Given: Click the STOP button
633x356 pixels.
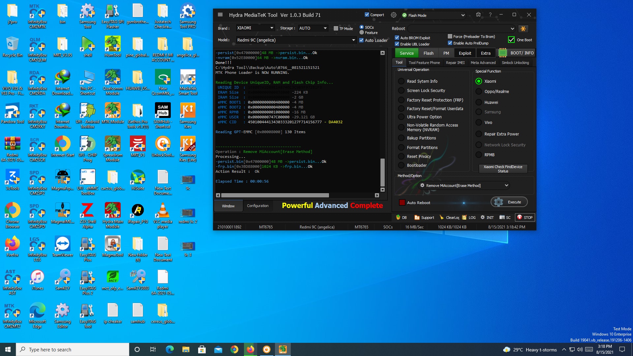Looking at the screenshot, I should coord(525,217).
